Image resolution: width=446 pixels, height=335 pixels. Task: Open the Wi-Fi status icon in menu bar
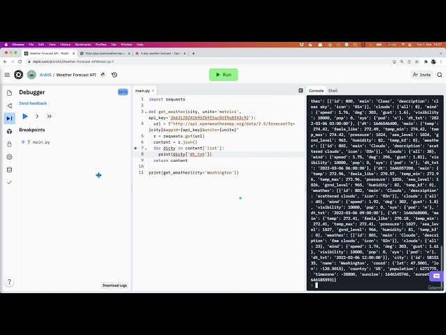[x=403, y=45]
